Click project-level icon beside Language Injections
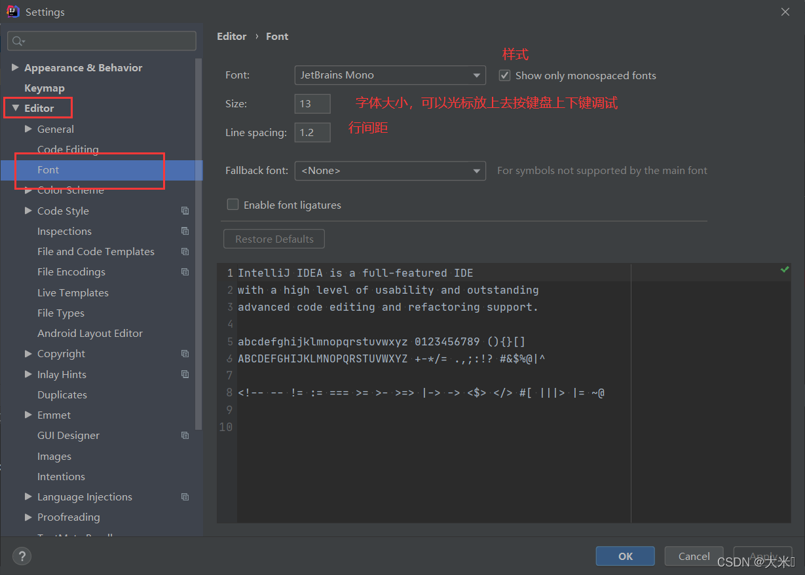Image resolution: width=805 pixels, height=575 pixels. (x=185, y=497)
